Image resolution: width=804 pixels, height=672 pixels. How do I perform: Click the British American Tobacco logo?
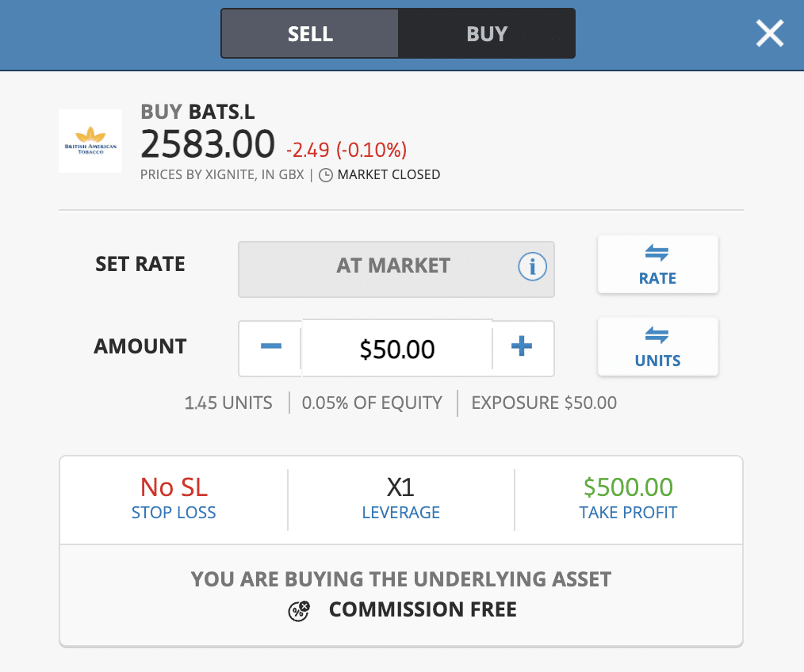tap(90, 141)
